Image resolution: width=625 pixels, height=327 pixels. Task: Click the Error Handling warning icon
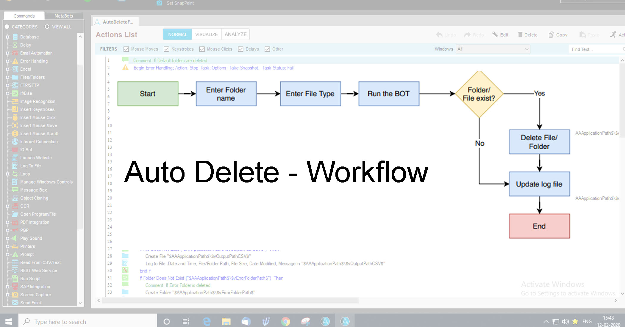click(x=15, y=61)
